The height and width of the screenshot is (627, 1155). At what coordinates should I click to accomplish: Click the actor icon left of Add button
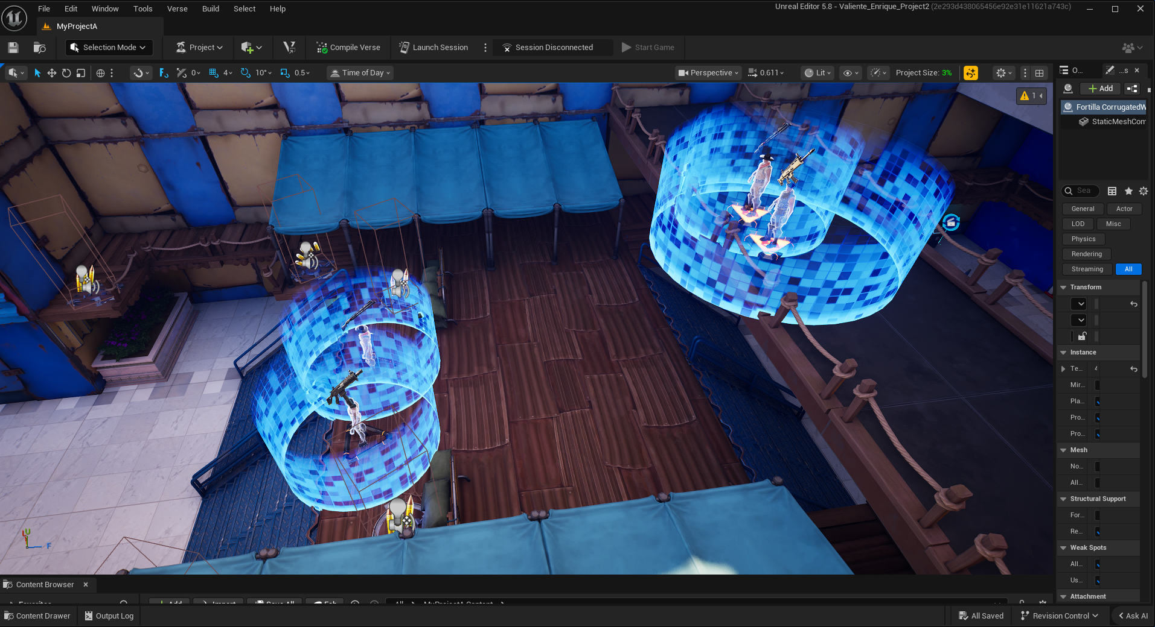[x=1068, y=89]
